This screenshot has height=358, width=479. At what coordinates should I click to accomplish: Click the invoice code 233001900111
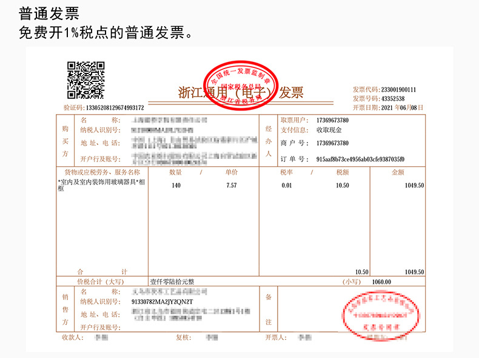click(x=398, y=90)
